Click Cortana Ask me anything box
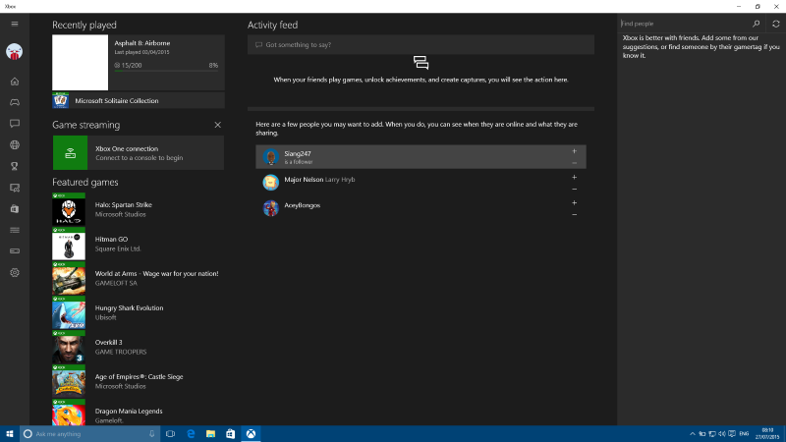Screen dimensions: 786x442 pos(90,434)
